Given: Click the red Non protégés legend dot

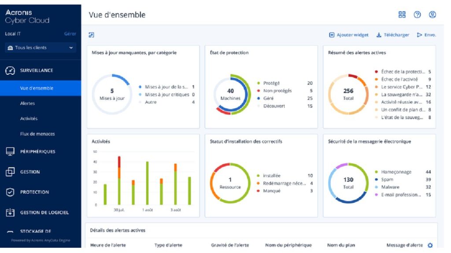Looking at the screenshot, I should coord(259,91).
